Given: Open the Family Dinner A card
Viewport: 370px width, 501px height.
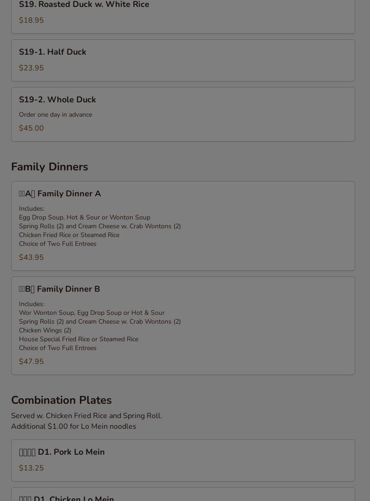Looking at the screenshot, I should coord(183,226).
